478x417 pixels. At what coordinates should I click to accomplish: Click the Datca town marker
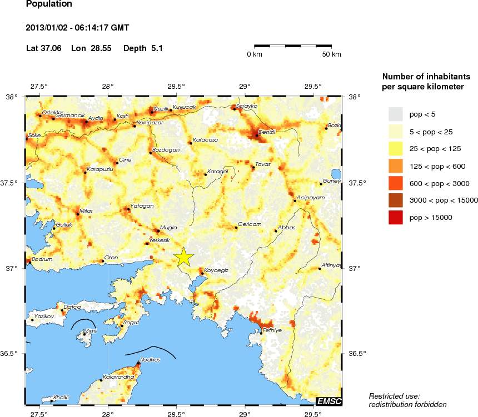[62, 310]
